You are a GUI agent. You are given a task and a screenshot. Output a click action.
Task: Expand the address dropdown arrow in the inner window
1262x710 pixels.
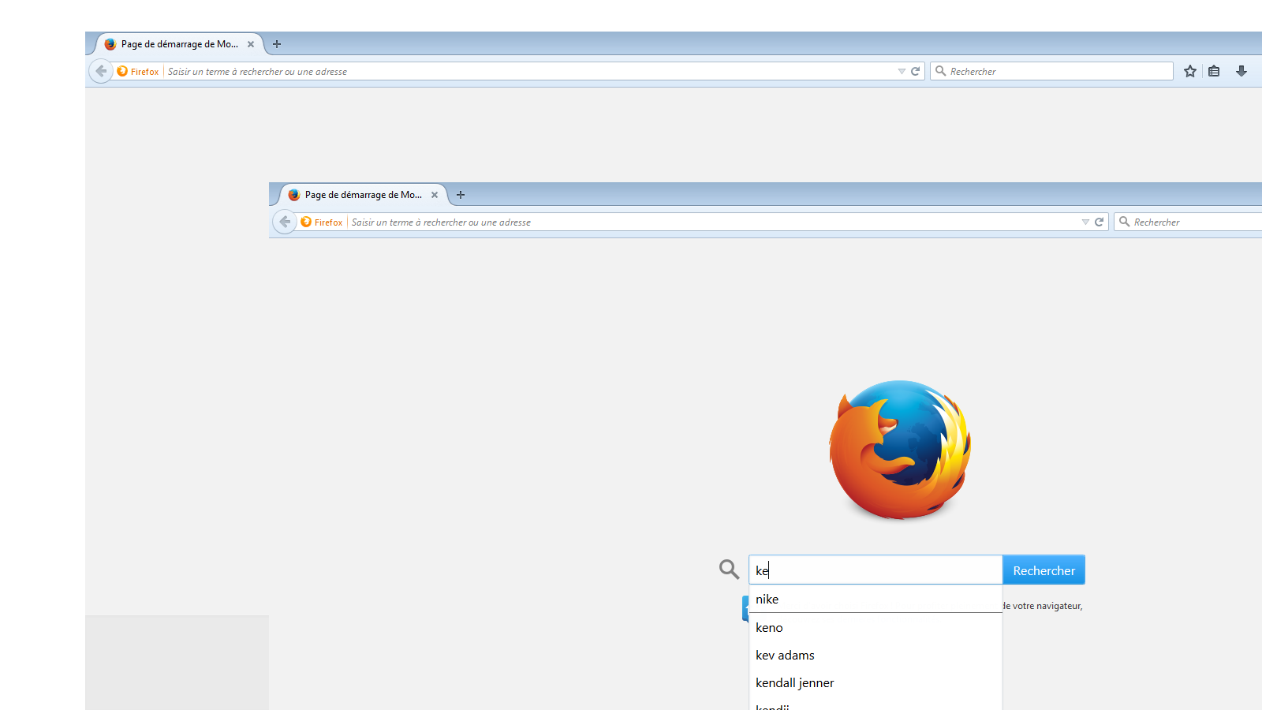click(x=1085, y=222)
